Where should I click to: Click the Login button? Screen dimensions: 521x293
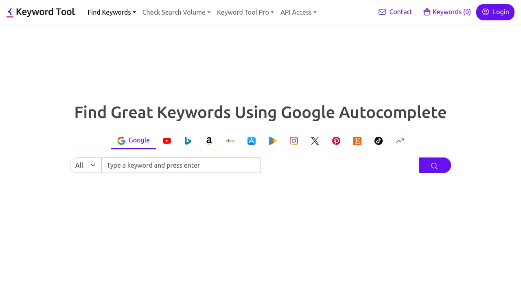(x=495, y=12)
